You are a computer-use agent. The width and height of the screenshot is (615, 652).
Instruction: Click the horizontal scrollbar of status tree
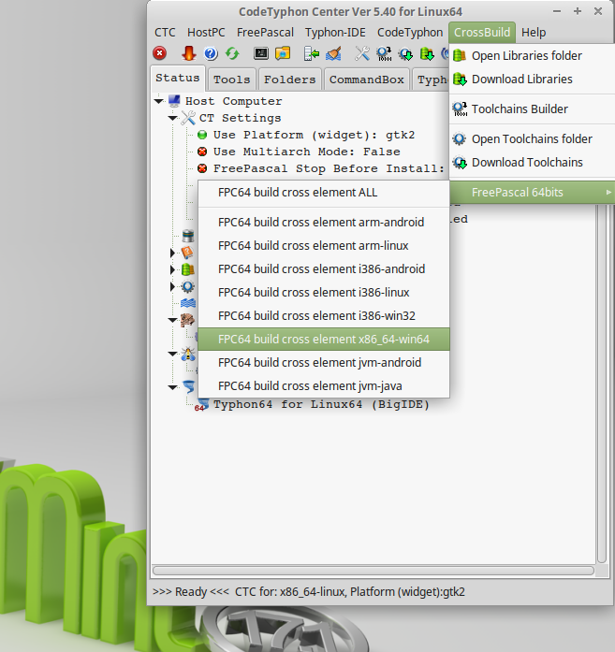tap(373, 571)
